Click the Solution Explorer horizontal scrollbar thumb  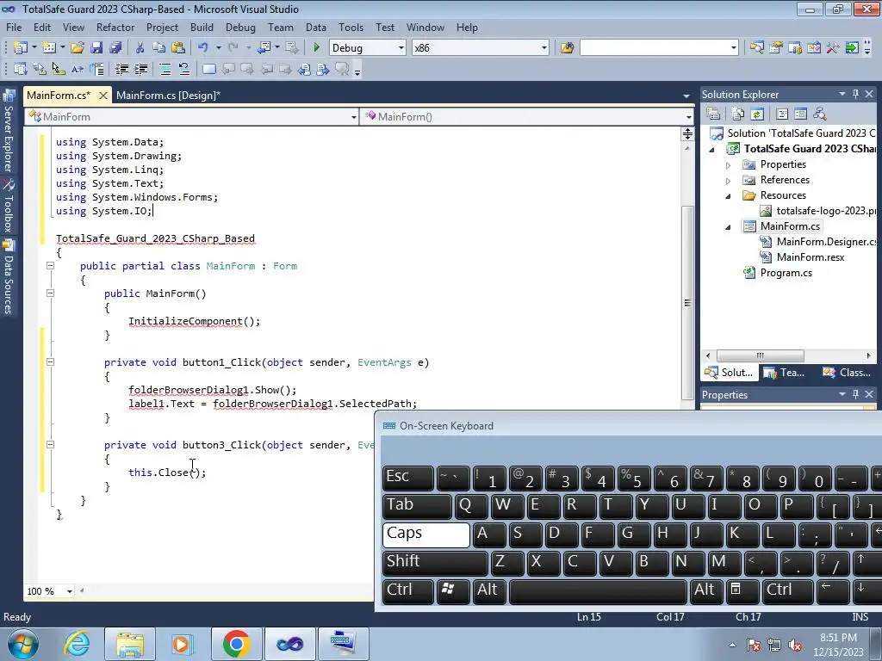click(760, 355)
